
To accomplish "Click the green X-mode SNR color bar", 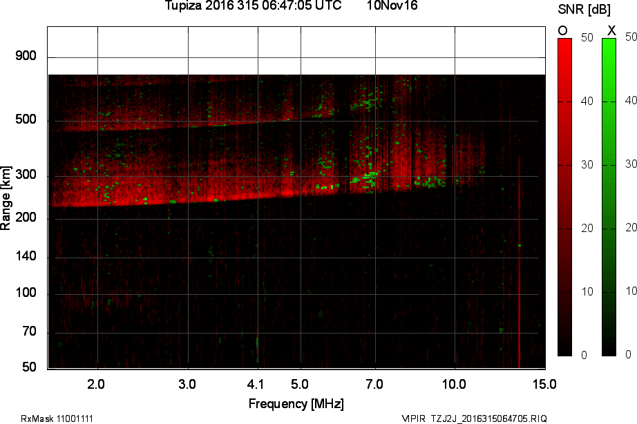I will pyautogui.click(x=609, y=197).
